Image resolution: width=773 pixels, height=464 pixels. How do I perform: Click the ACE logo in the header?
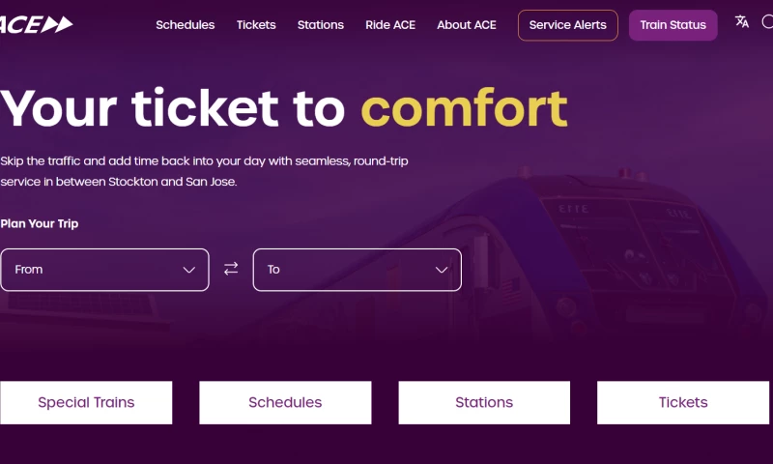click(37, 24)
